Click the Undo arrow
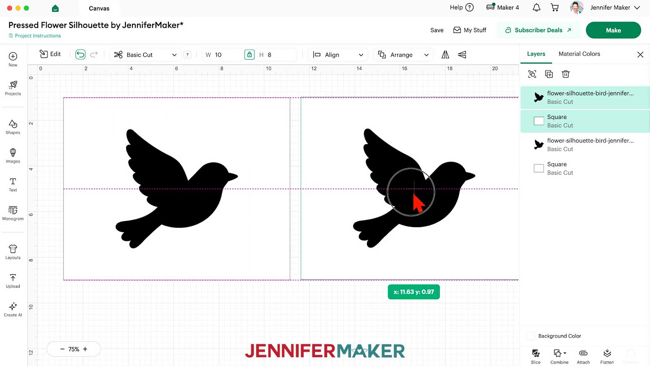650x366 pixels. pos(80,55)
